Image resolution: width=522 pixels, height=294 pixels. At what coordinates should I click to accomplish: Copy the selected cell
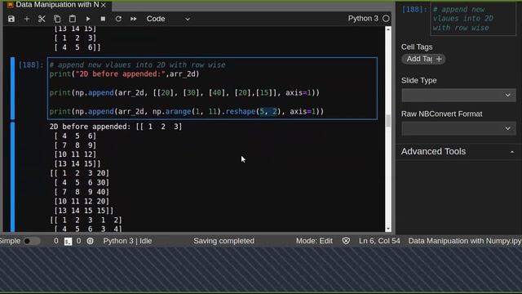(x=57, y=19)
